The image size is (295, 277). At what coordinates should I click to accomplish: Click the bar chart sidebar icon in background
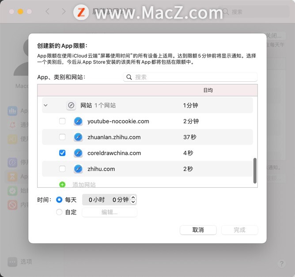[x=12, y=110]
